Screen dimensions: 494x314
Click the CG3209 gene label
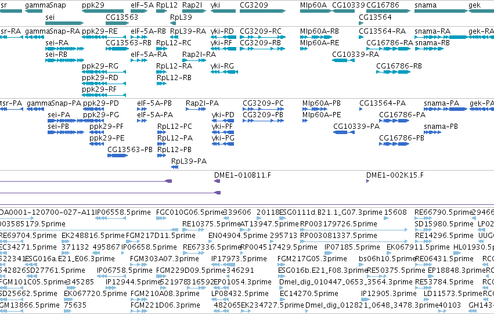[x=254, y=5]
